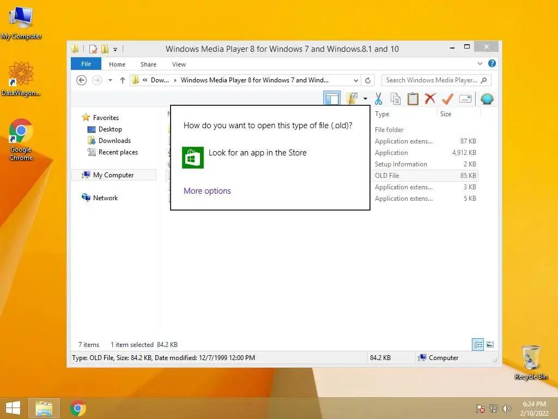558x419 pixels.
Task: Refresh the current folder view
Action: pos(368,81)
